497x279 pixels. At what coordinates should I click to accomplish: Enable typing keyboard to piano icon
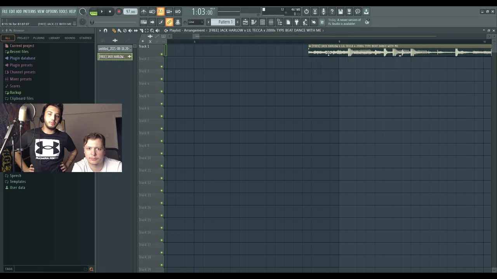click(x=144, y=22)
